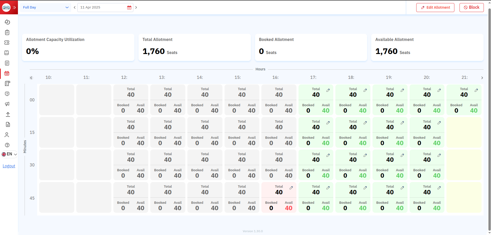Click the Logout link
The image size is (491, 235).
pyautogui.click(x=9, y=166)
